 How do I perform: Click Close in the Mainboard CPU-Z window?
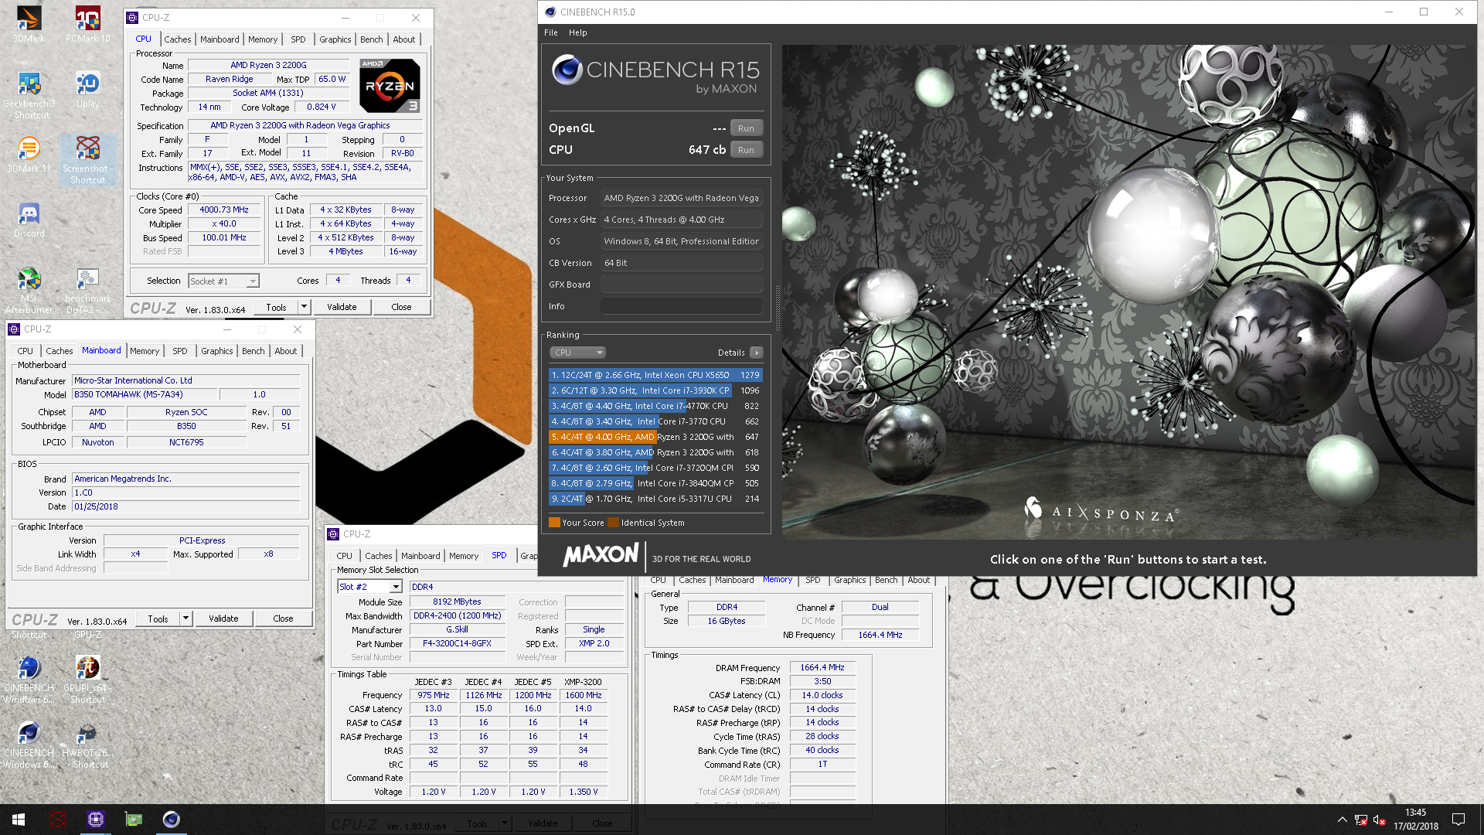283,619
